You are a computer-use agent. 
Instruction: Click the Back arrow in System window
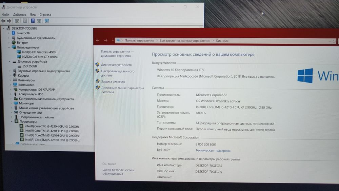click(x=98, y=40)
